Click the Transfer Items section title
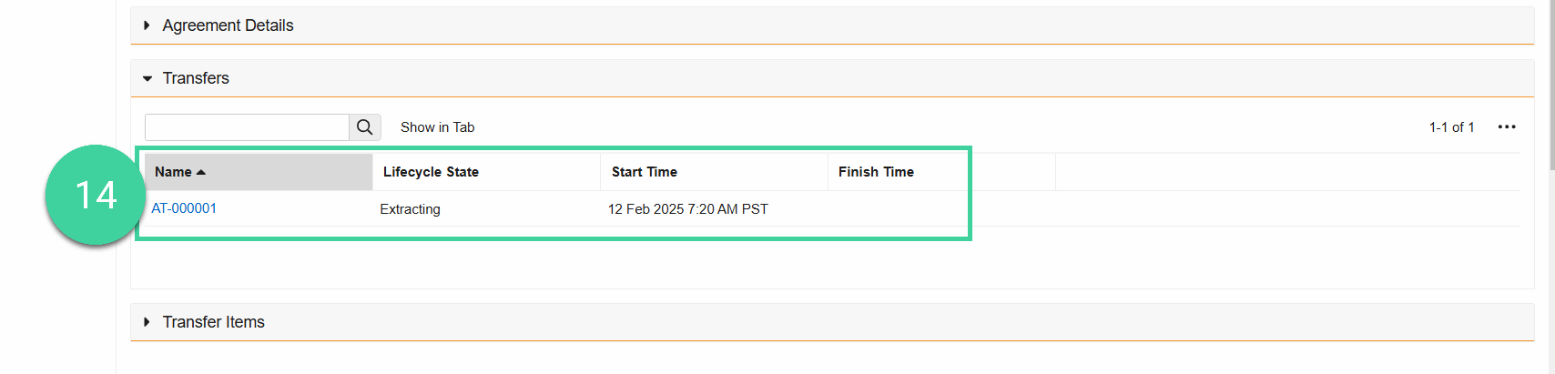 tap(213, 322)
